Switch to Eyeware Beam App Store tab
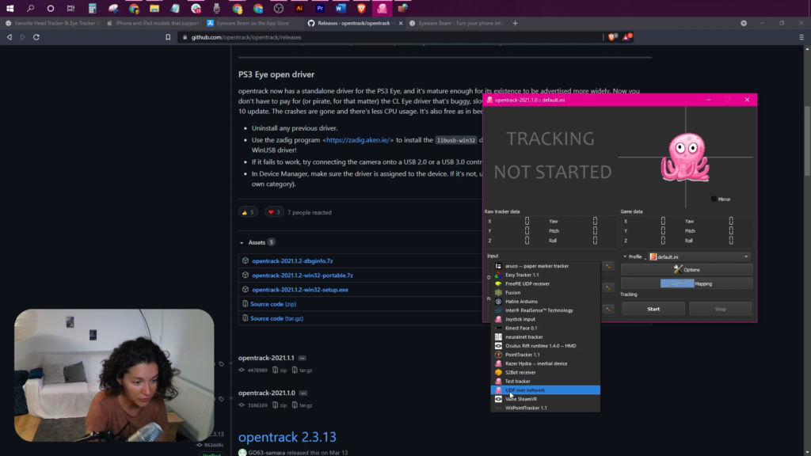This screenshot has height=456, width=811. (x=253, y=23)
